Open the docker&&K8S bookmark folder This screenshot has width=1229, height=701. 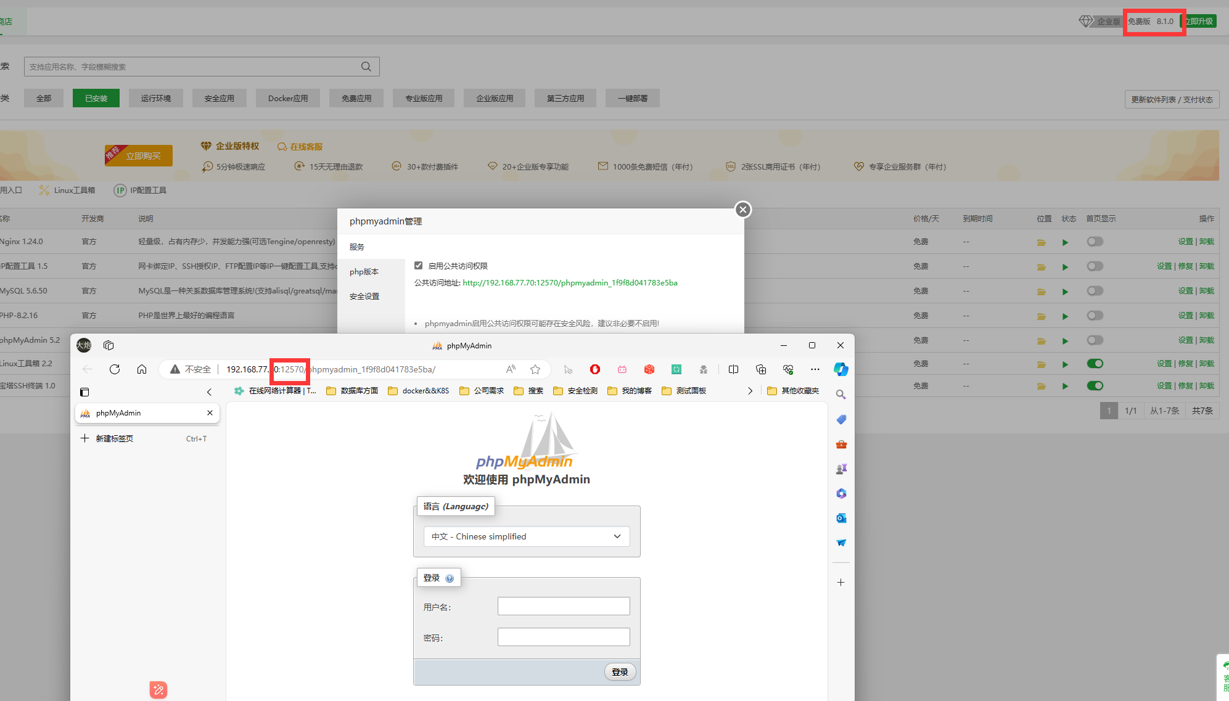click(419, 391)
